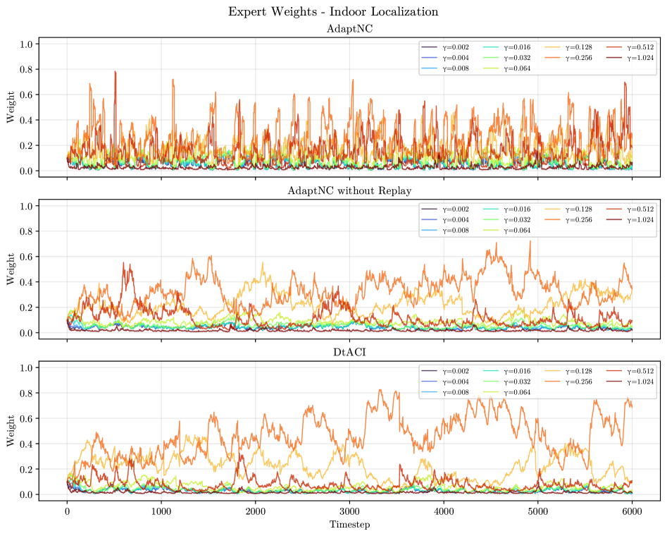
Task: Click the 'Weight' y-axis label of AdaptNC plot
Action: click(x=11, y=106)
